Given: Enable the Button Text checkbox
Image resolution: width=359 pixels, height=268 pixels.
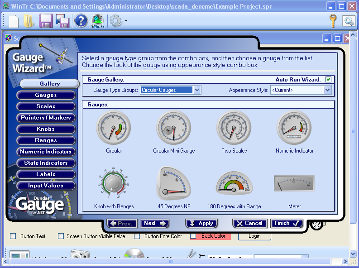Looking at the screenshot, I should (x=13, y=236).
